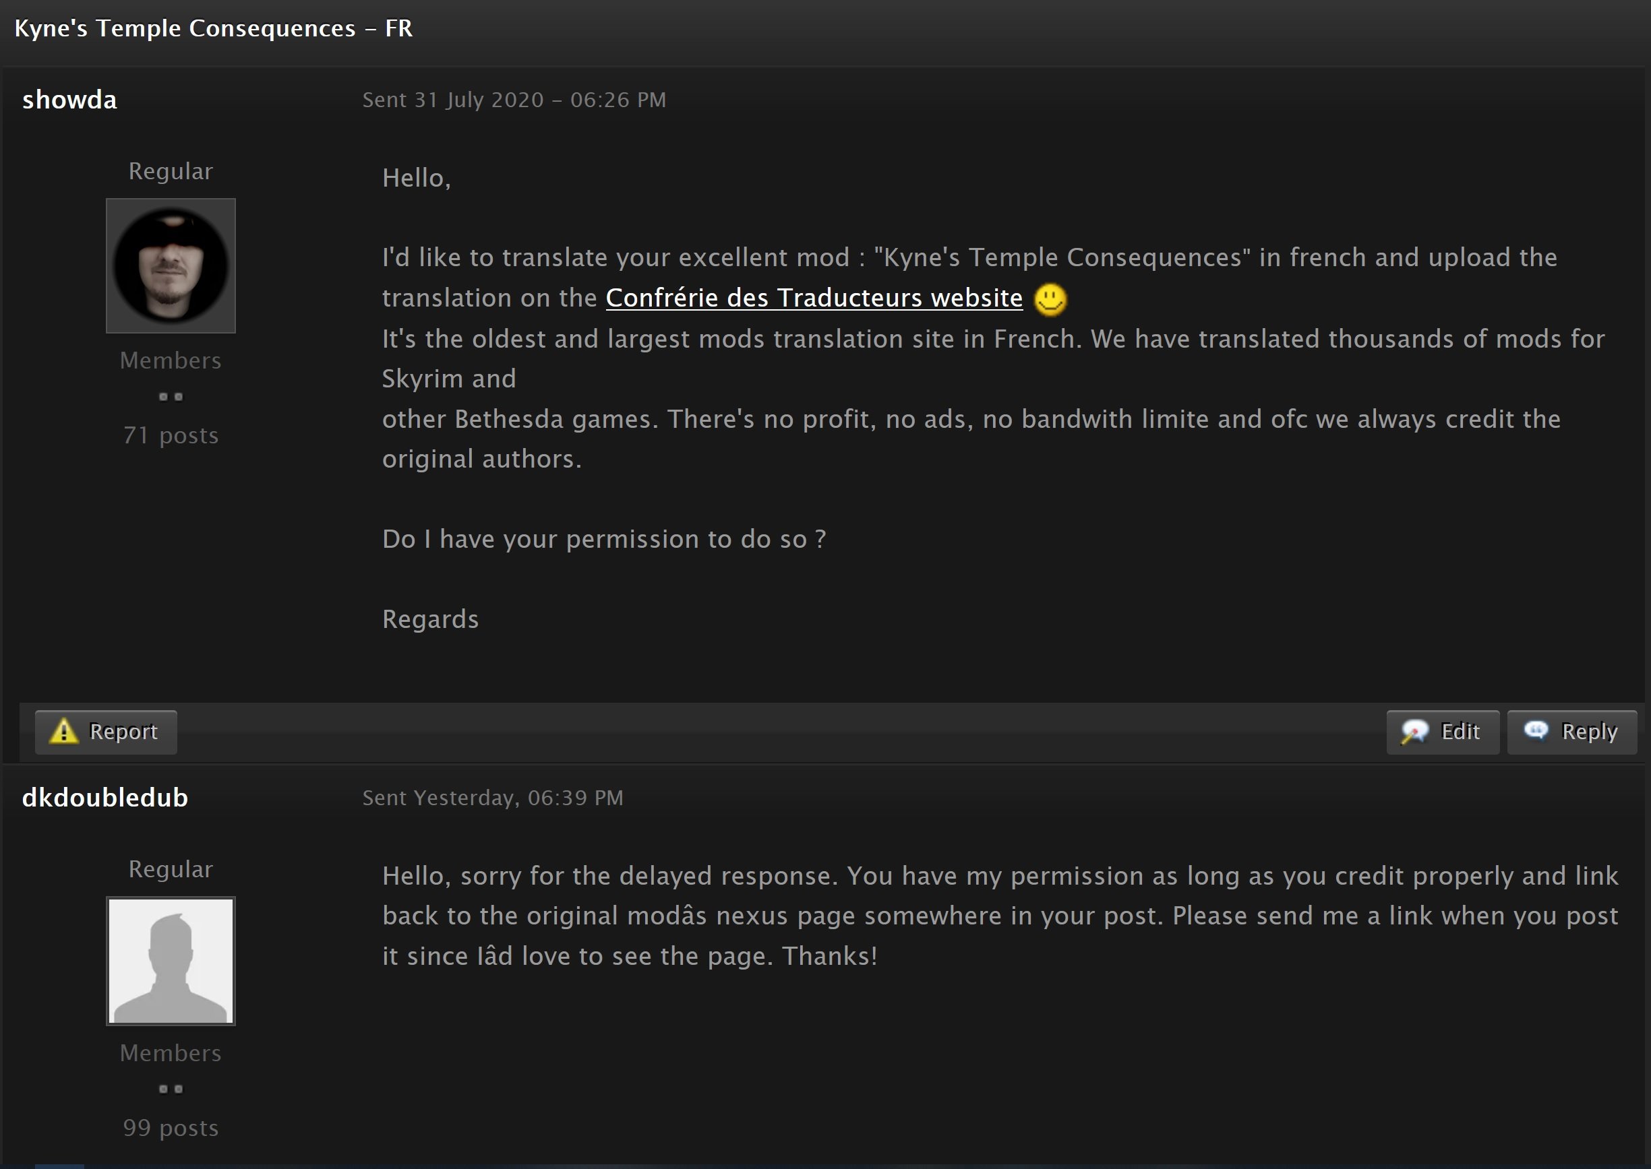This screenshot has width=1651, height=1169.
Task: Click the Edit pencil bubble icon
Action: 1415,731
